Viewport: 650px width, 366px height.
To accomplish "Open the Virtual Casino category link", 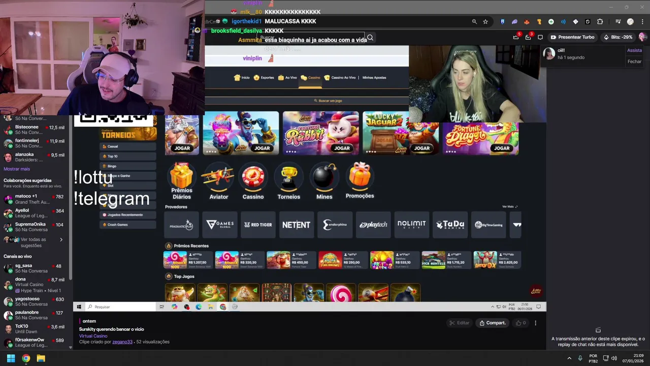I will pos(93,336).
